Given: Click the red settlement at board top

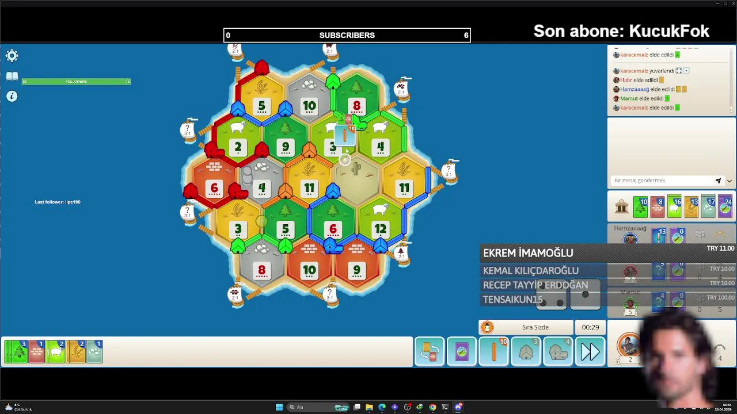Looking at the screenshot, I should [261, 68].
